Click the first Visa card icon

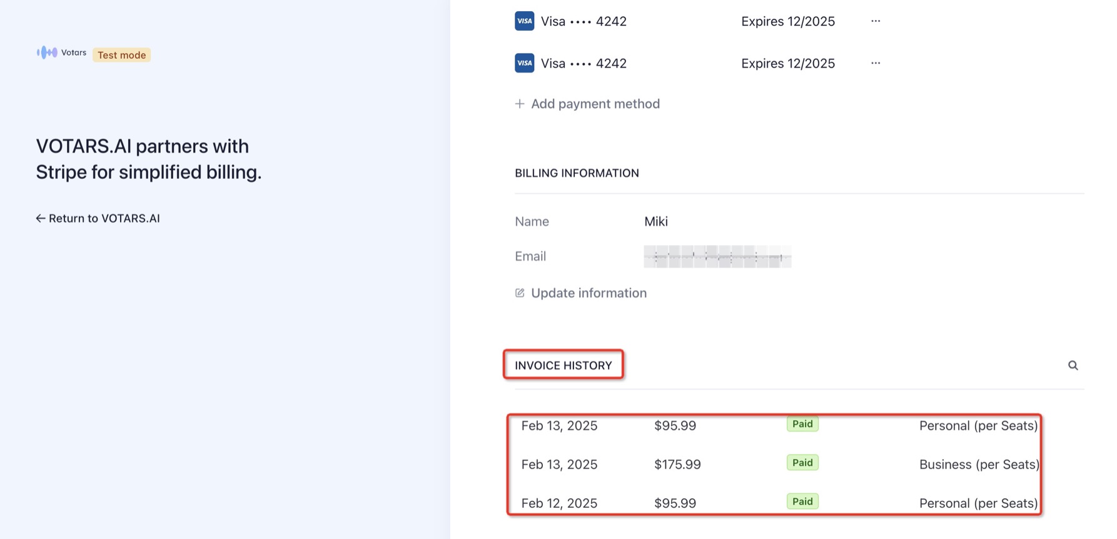click(x=524, y=21)
